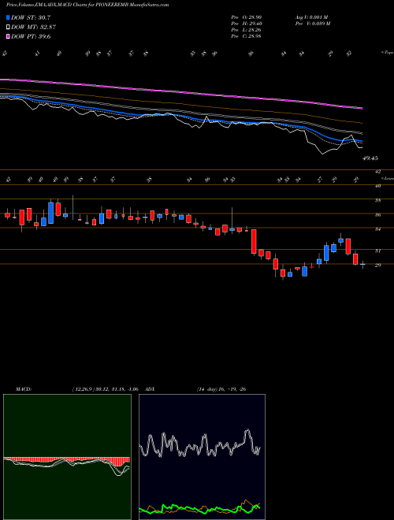
Task: Click the 'Pre O: 28.90' open value
Action: (247, 17)
